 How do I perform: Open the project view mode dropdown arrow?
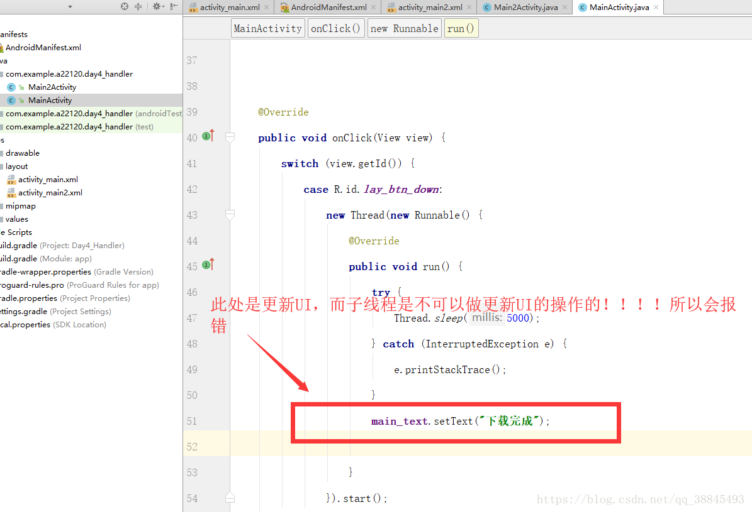[x=70, y=7]
